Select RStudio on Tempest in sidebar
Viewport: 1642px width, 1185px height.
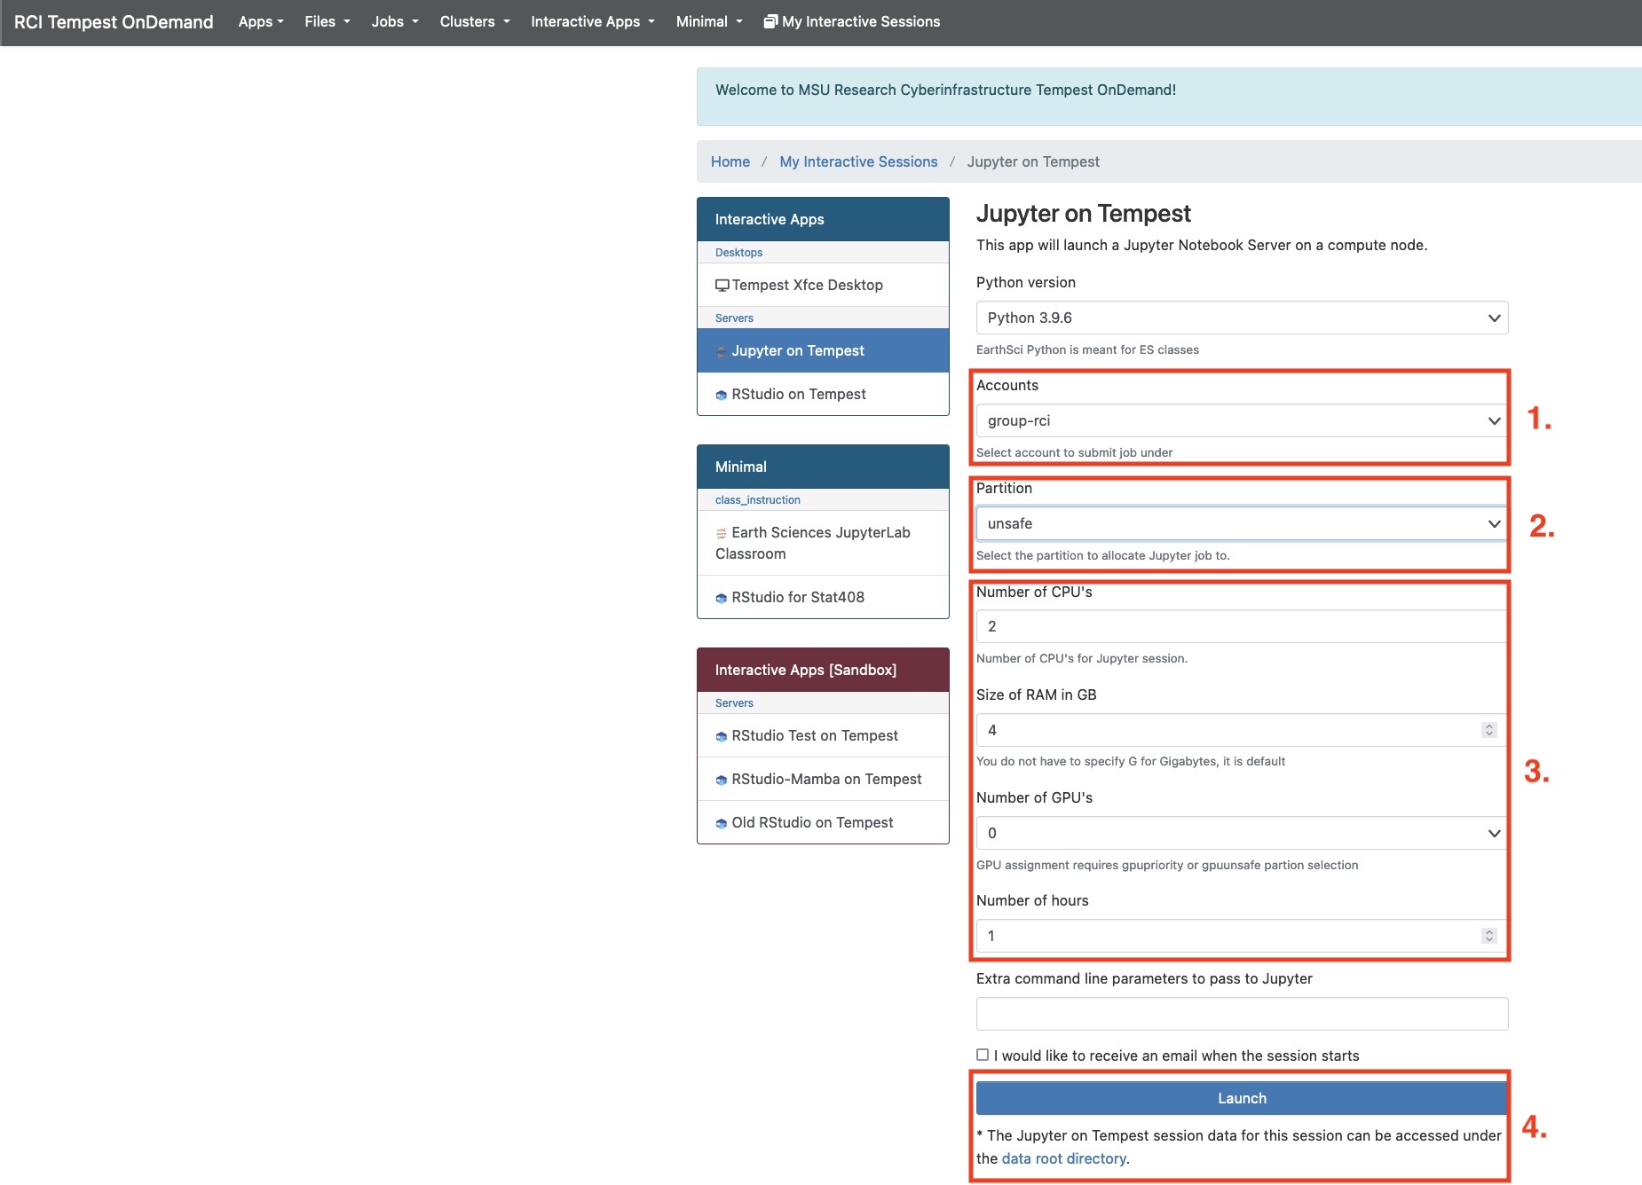pos(823,394)
